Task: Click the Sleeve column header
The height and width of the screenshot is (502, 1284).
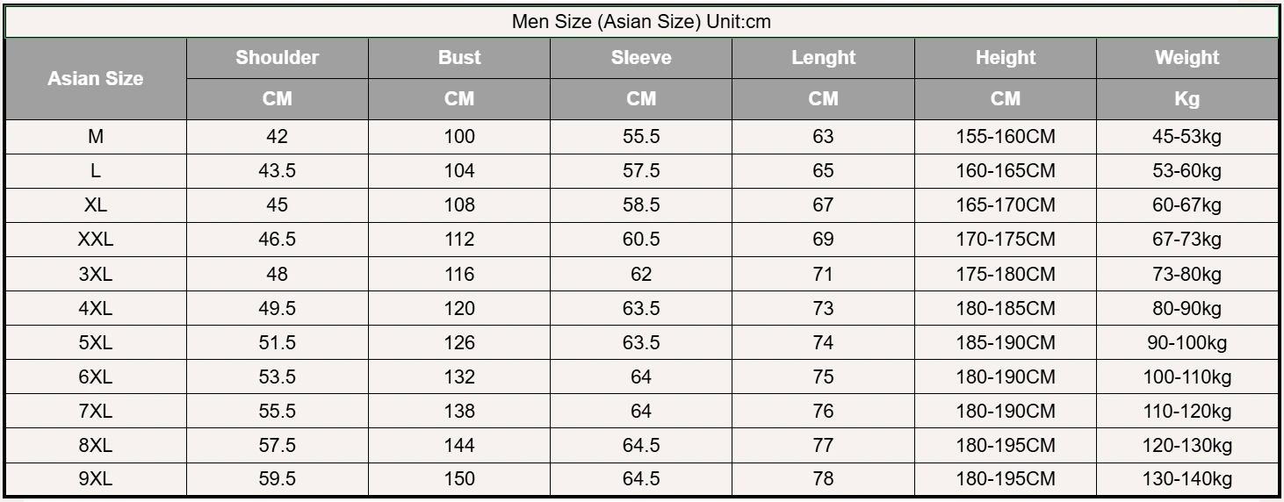Action: click(x=641, y=58)
